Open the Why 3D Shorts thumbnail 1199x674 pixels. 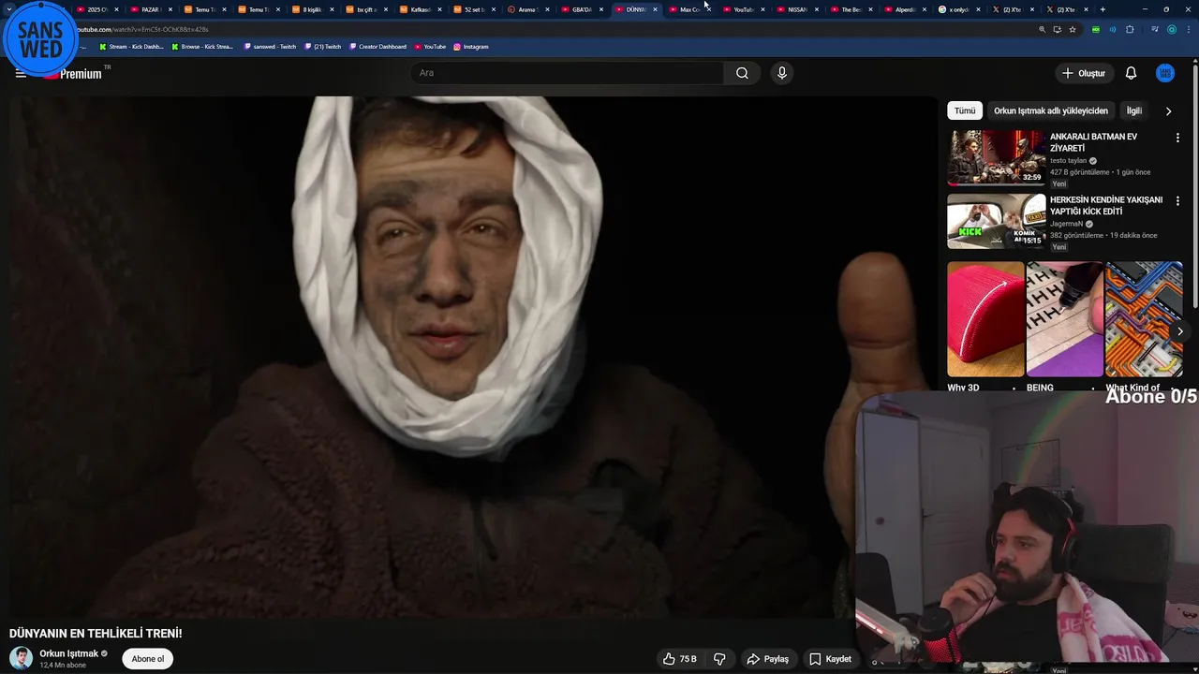(985, 318)
